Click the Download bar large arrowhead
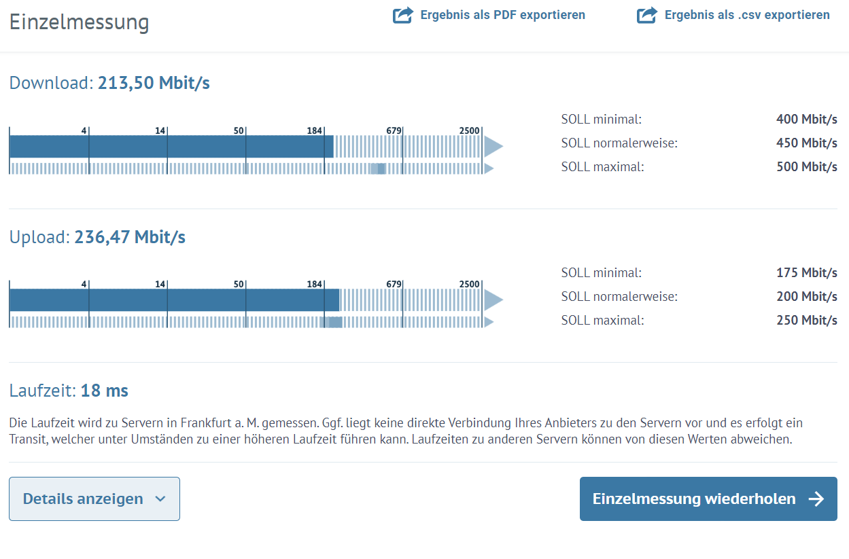This screenshot has height=559, width=849. click(493, 146)
